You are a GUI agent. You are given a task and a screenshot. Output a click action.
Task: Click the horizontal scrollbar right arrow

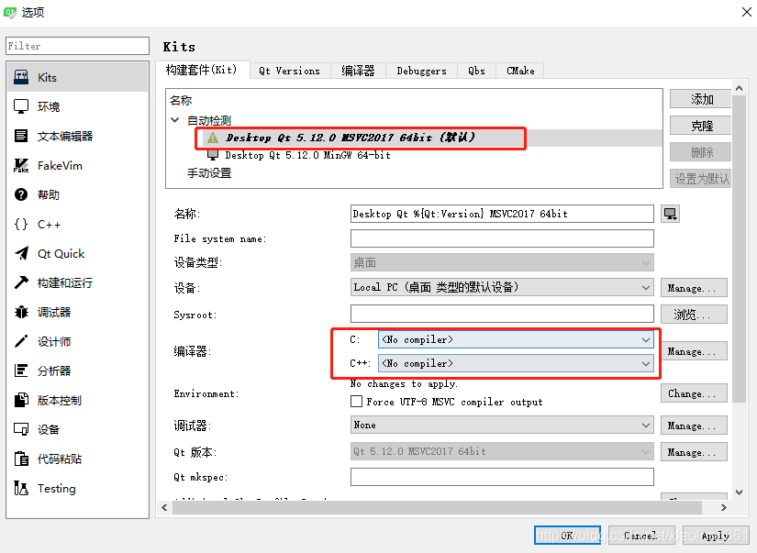pyautogui.click(x=723, y=508)
